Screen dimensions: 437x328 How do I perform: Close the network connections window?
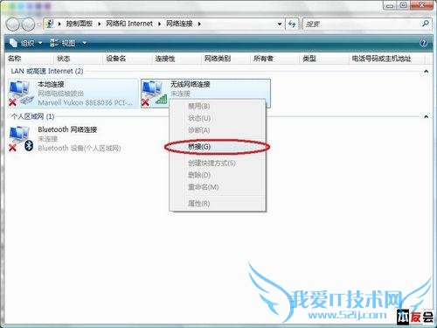[421, 5]
